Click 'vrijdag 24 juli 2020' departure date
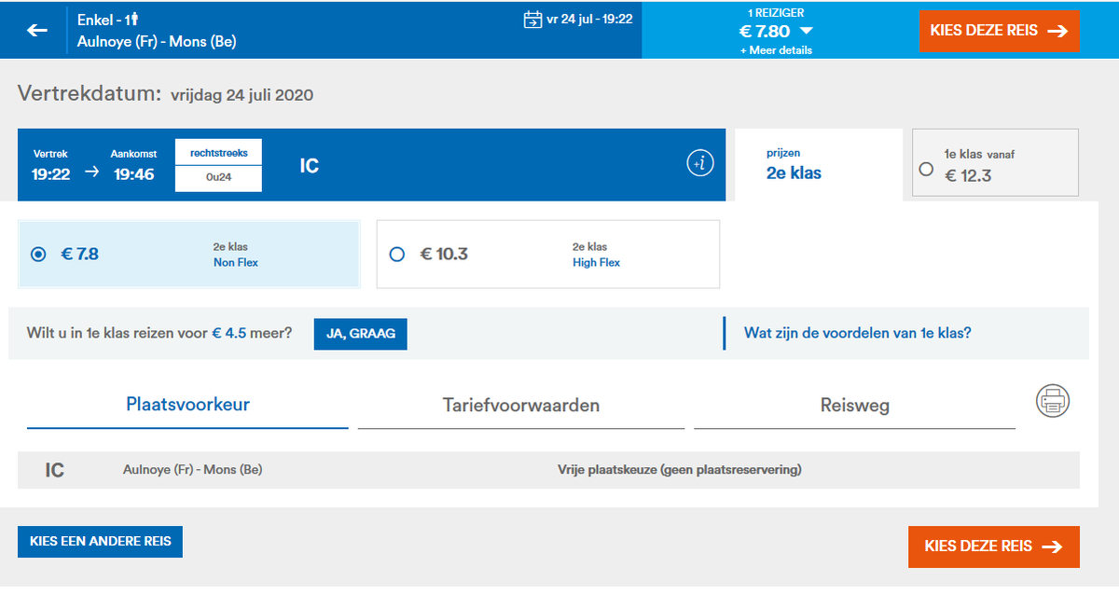The image size is (1119, 594). (x=242, y=95)
